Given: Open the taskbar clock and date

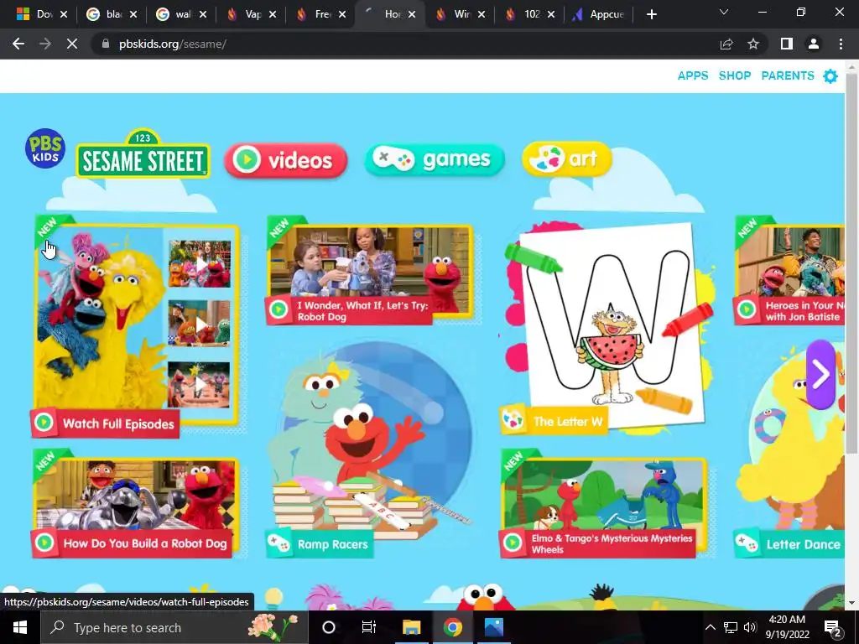Looking at the screenshot, I should pos(787,627).
